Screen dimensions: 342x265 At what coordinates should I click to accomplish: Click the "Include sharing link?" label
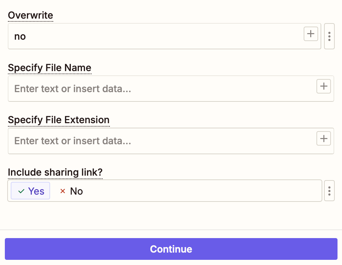coord(55,173)
